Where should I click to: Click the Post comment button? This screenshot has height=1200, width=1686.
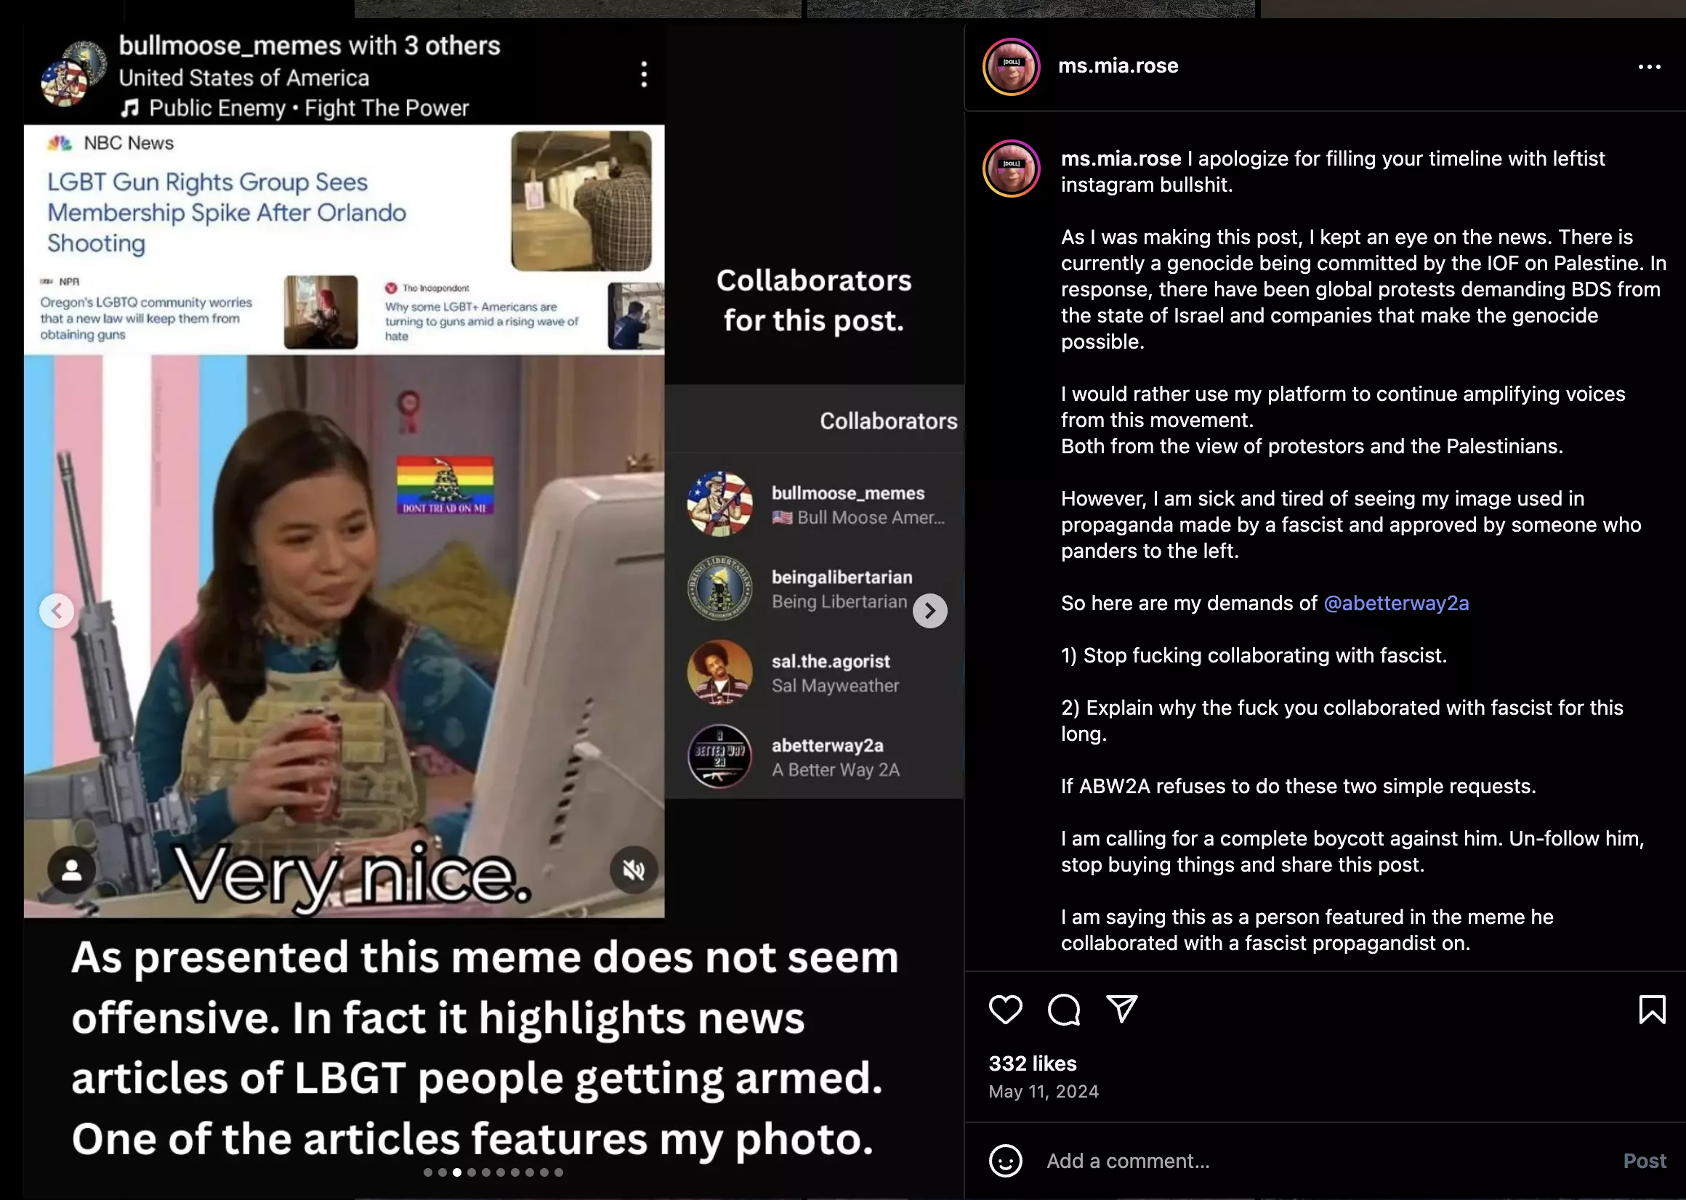(1644, 1161)
